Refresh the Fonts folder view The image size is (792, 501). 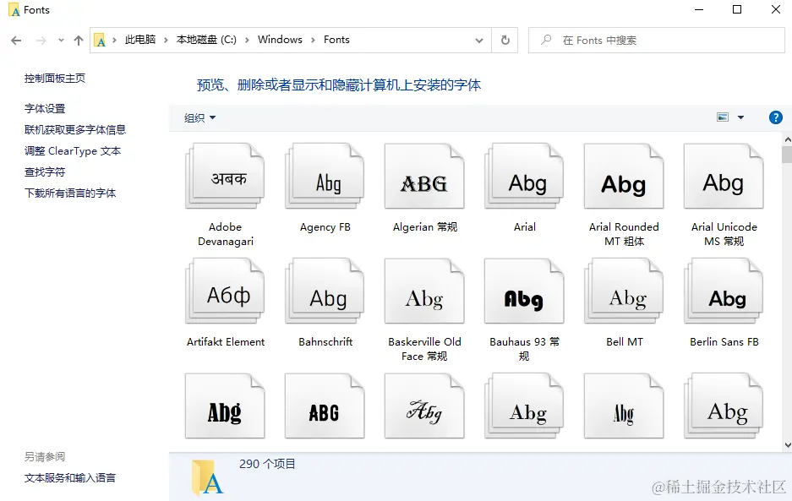(x=505, y=40)
